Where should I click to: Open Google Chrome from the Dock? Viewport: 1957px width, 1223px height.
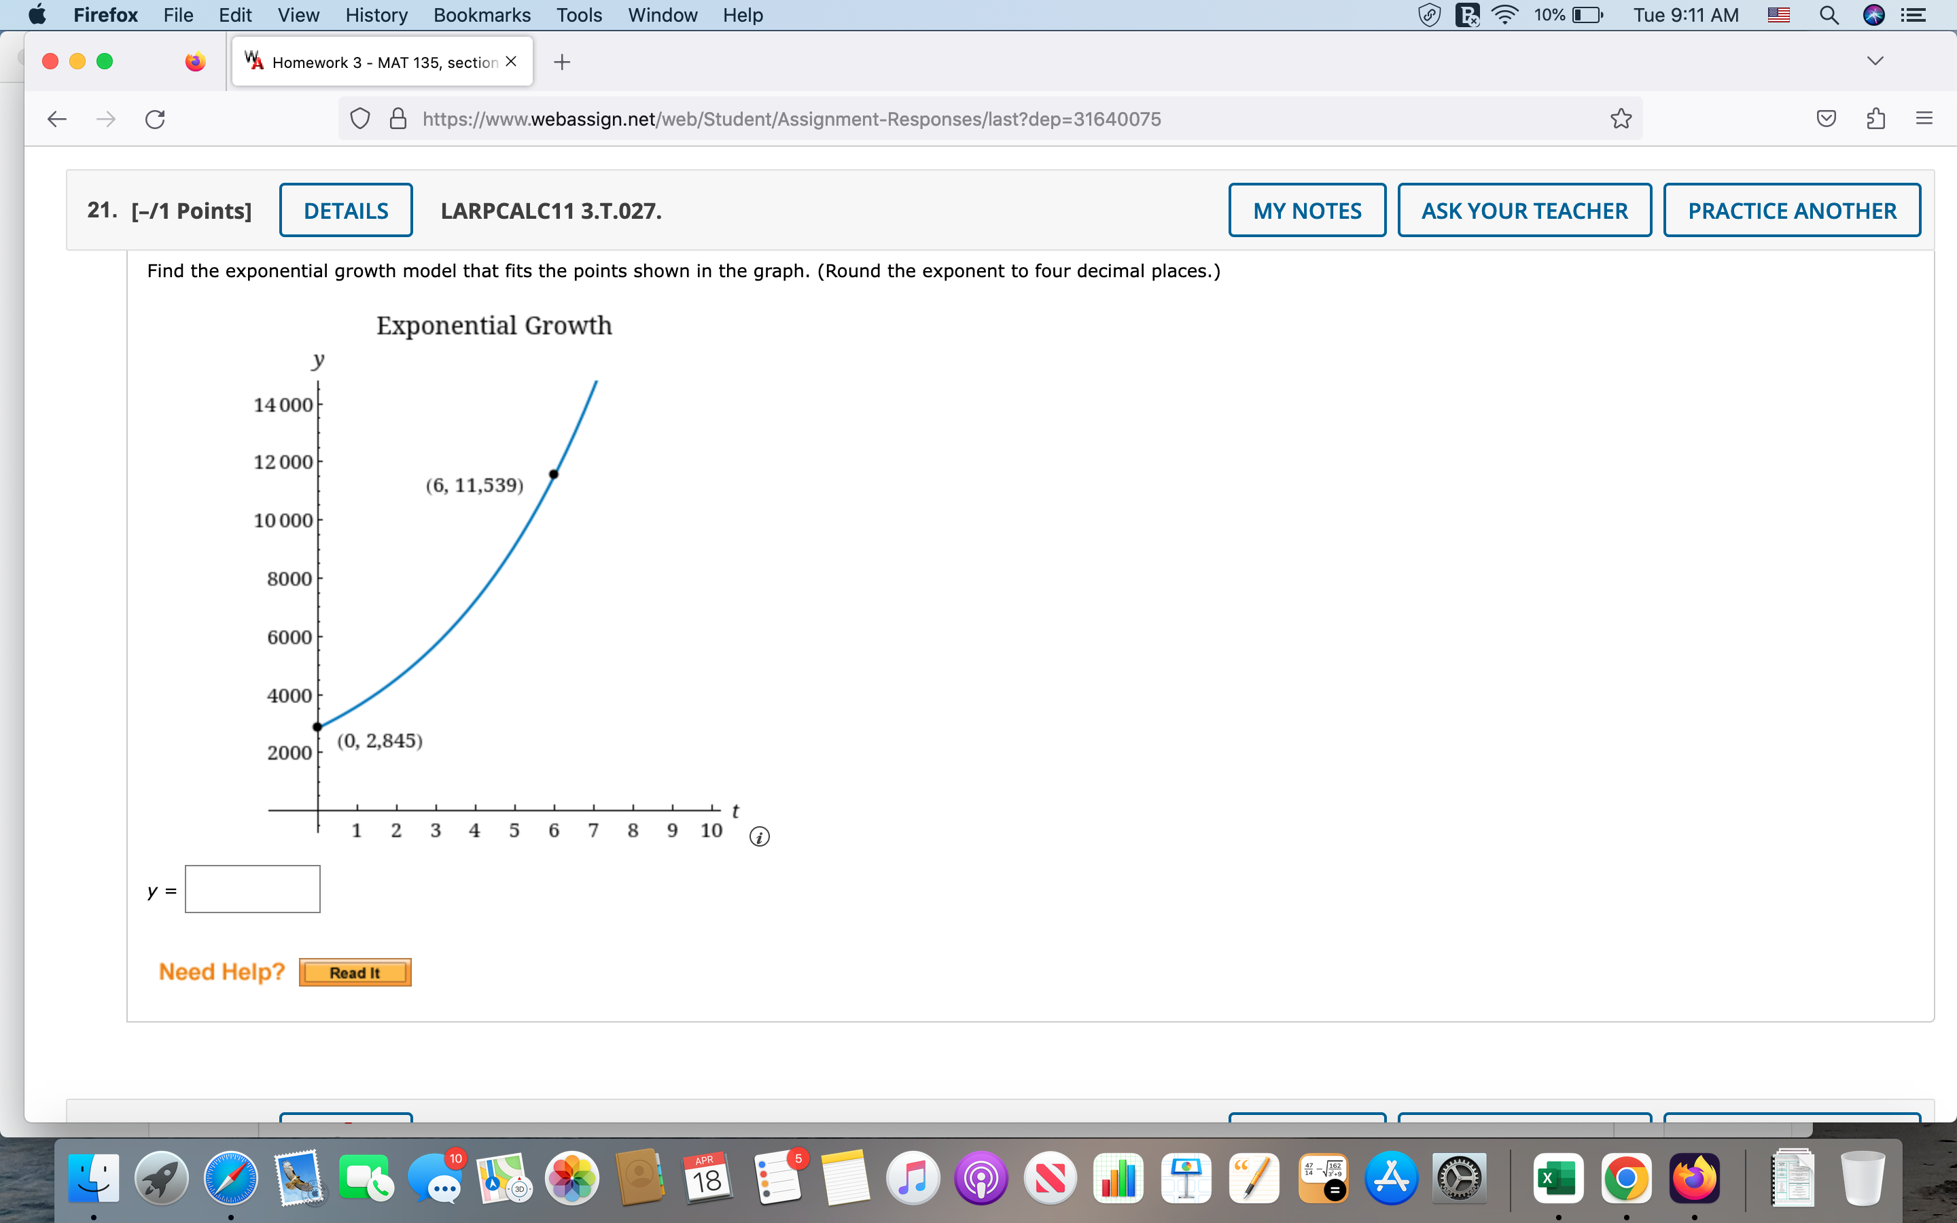(x=1627, y=1179)
